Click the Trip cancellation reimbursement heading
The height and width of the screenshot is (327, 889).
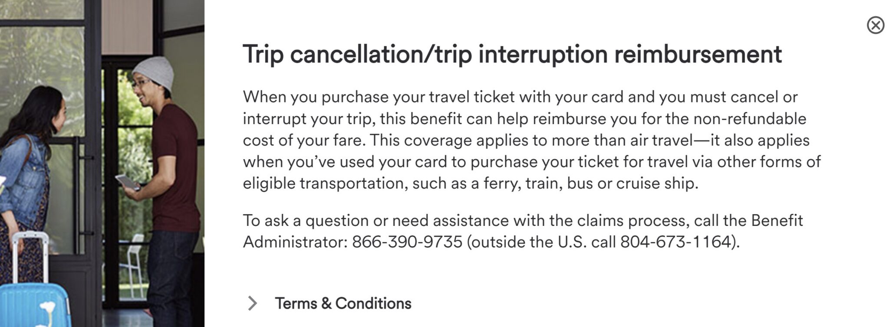point(512,54)
